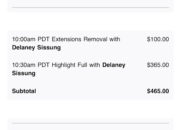Image resolution: width=181 pixels, height=130 pixels.
Task: Select the $365.00 price
Action: pos(158,65)
